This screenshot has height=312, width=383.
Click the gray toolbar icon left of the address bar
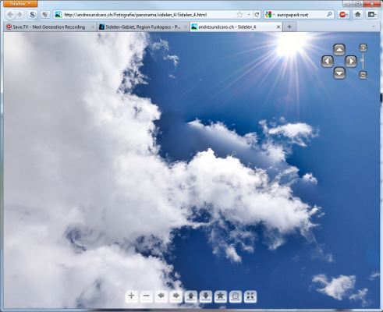point(45,15)
